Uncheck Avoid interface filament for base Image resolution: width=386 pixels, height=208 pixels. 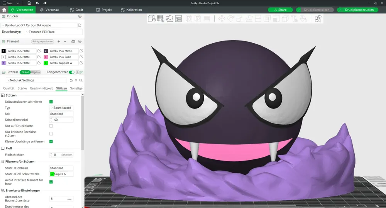[51, 182]
